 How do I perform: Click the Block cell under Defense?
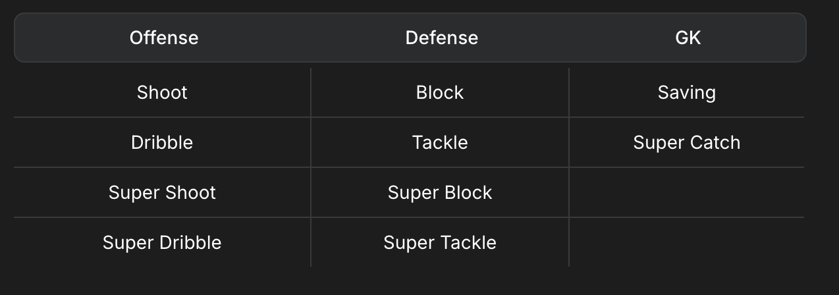click(440, 93)
